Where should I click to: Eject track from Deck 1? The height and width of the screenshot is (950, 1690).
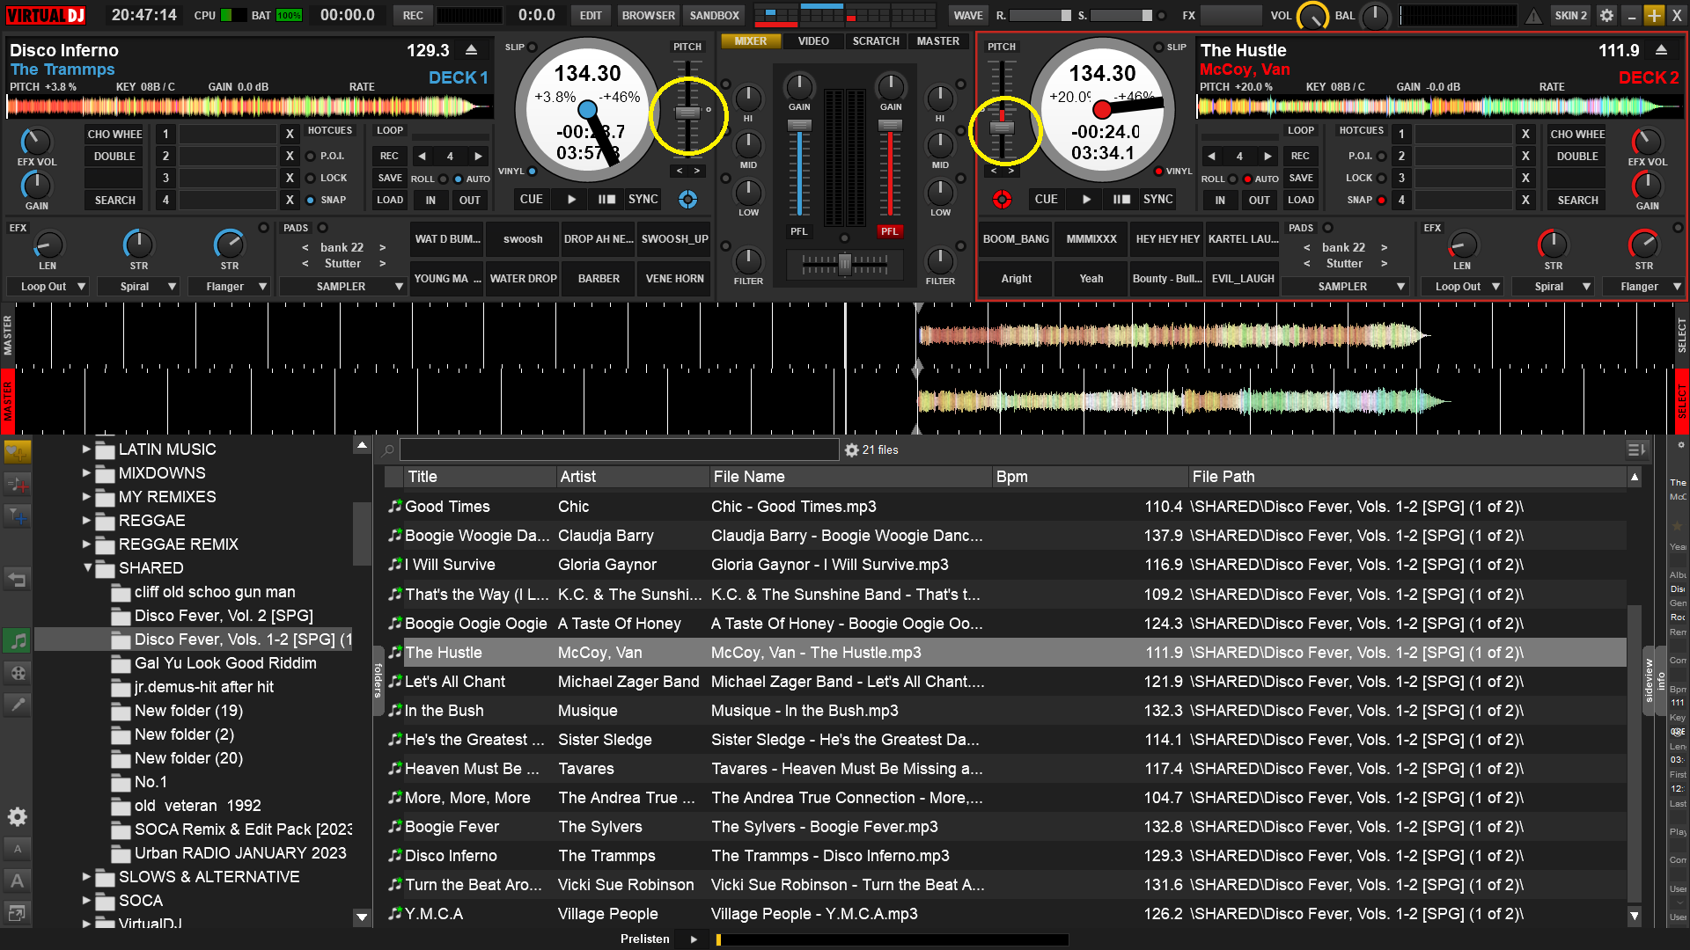pos(472,50)
